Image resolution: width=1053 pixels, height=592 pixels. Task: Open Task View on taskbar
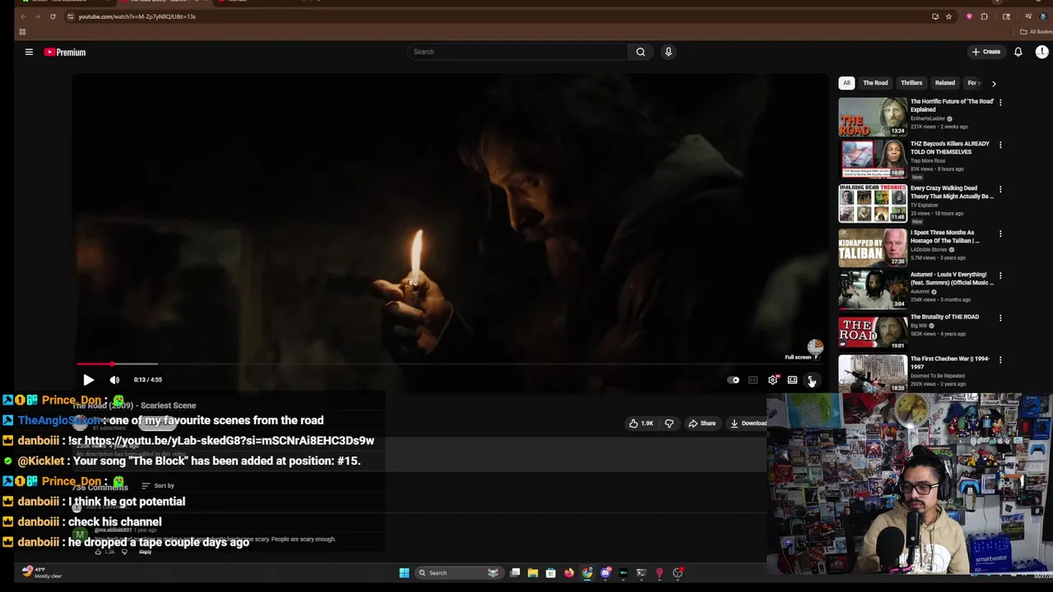[x=515, y=573]
